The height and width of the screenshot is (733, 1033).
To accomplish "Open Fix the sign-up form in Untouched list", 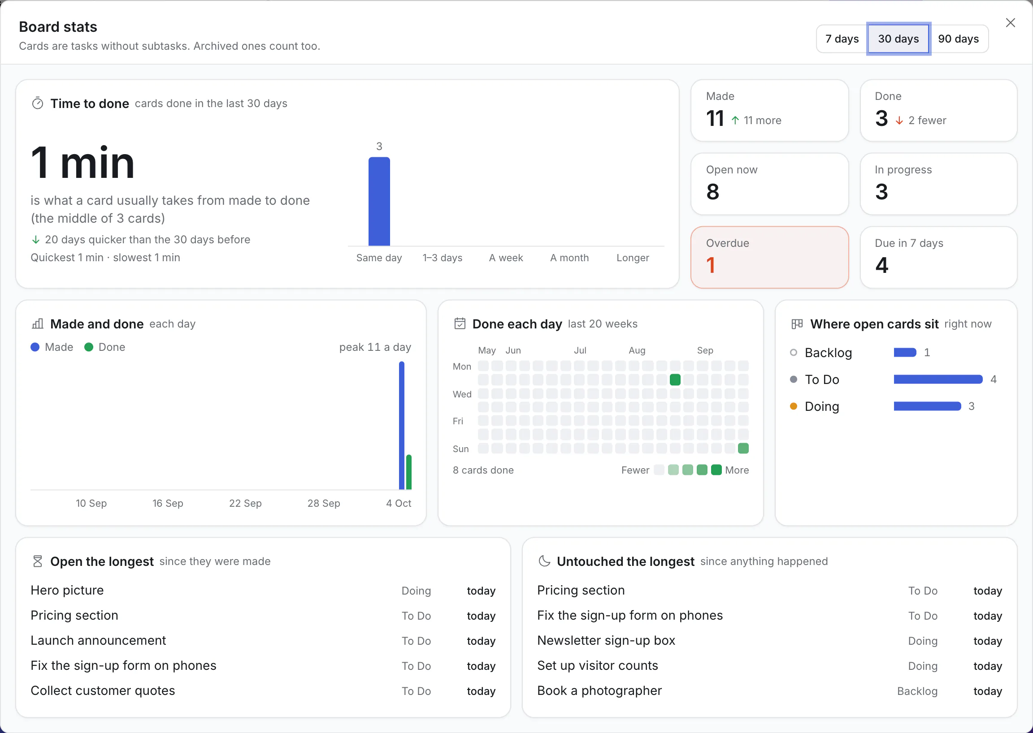I will point(769,616).
